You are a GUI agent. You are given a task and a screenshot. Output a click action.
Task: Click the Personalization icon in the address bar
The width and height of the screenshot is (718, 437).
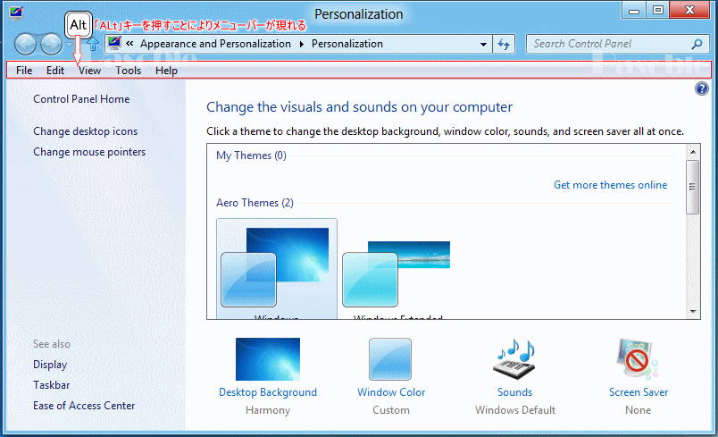click(x=114, y=43)
